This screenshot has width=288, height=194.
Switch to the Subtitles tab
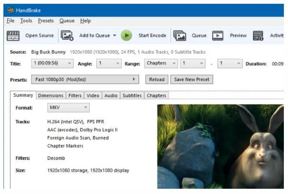[132, 95]
